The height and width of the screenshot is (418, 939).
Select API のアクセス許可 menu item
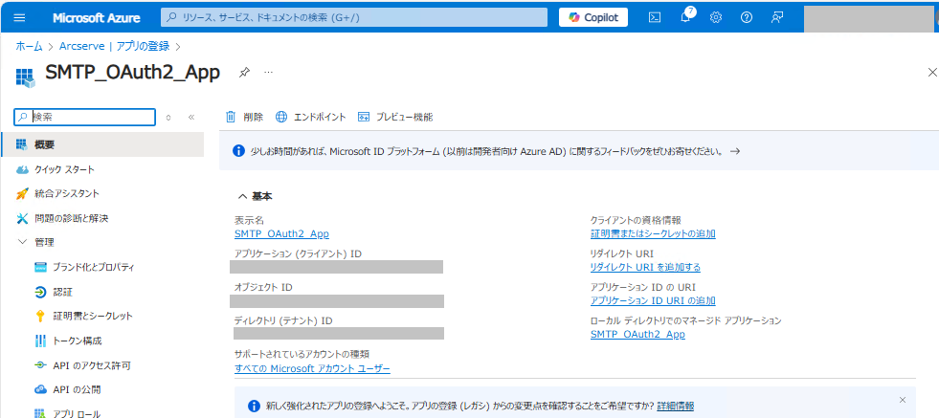point(83,365)
